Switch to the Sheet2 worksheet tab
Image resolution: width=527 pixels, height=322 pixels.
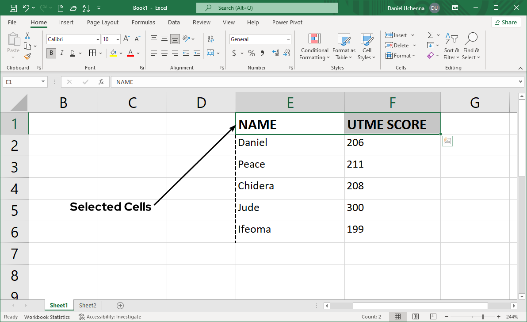click(88, 306)
